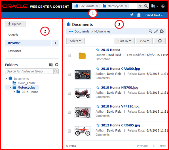This screenshot has width=169, height=150.
Task: Check the 2015 Honna folder checkbox
Action: coord(69,55)
